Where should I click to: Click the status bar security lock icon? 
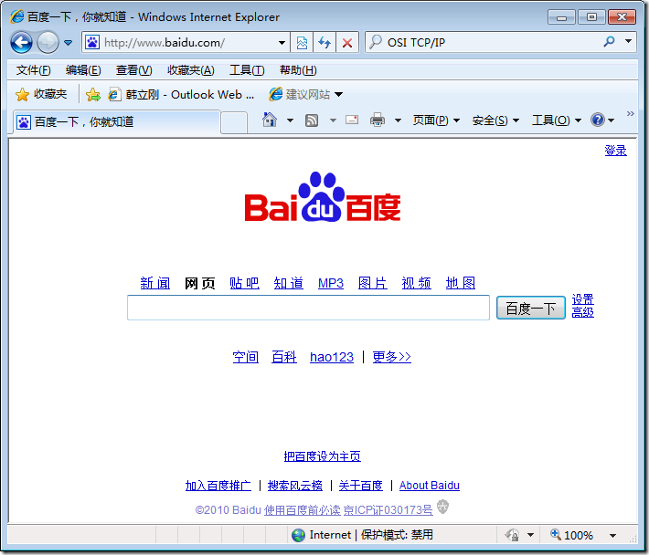(x=513, y=535)
